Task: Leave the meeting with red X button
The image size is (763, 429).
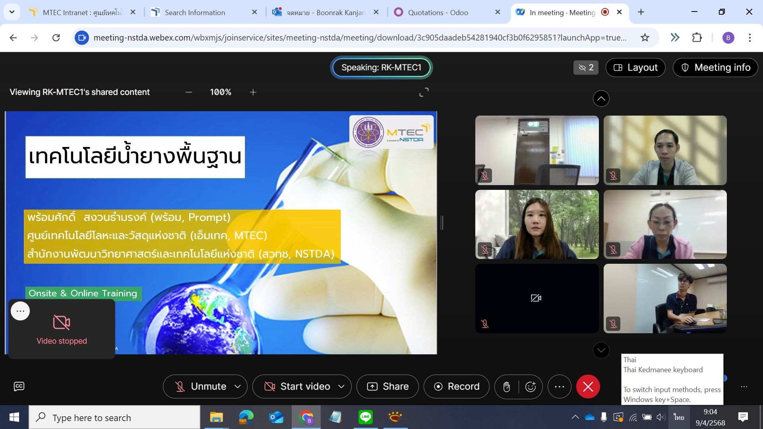Action: coord(588,386)
